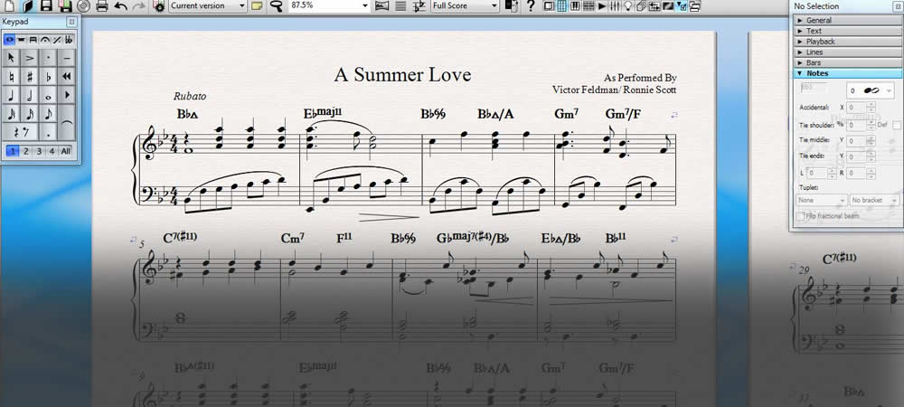Open the Mixer window
This screenshot has width=904, height=407.
[x=615, y=5]
